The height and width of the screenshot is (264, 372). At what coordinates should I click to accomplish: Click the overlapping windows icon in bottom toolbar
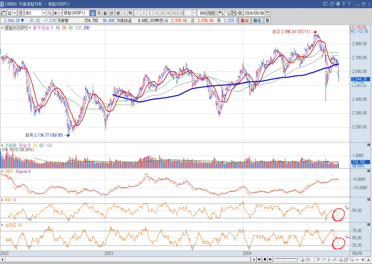308,260
